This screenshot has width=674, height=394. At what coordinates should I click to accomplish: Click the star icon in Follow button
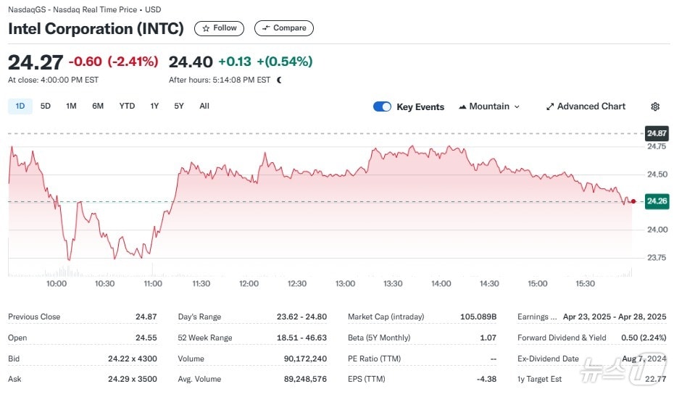207,28
